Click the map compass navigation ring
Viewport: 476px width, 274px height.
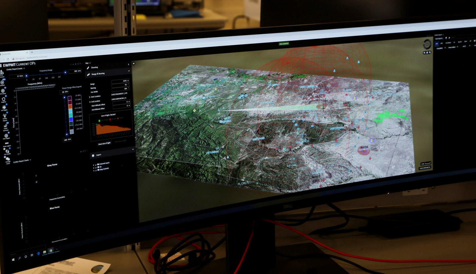427,44
